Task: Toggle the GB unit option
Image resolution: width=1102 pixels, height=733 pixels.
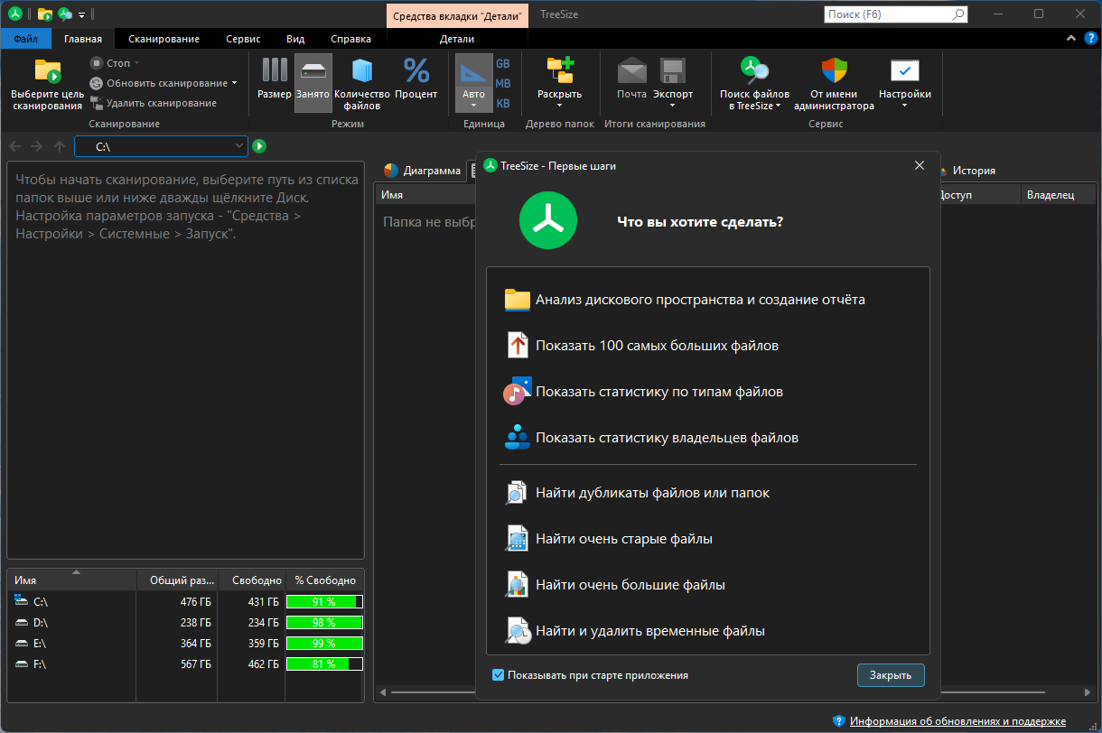Action: tap(502, 63)
